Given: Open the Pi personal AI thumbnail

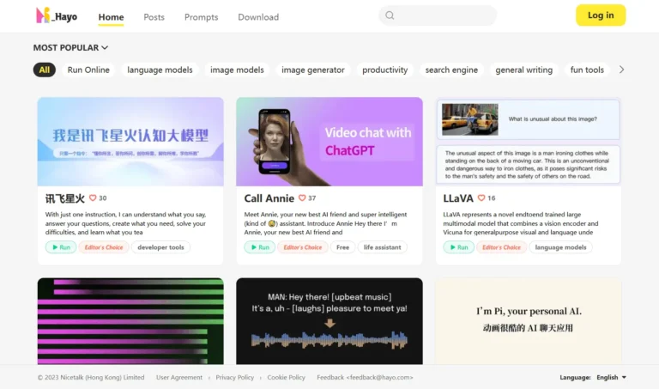Looking at the screenshot, I should 529,321.
